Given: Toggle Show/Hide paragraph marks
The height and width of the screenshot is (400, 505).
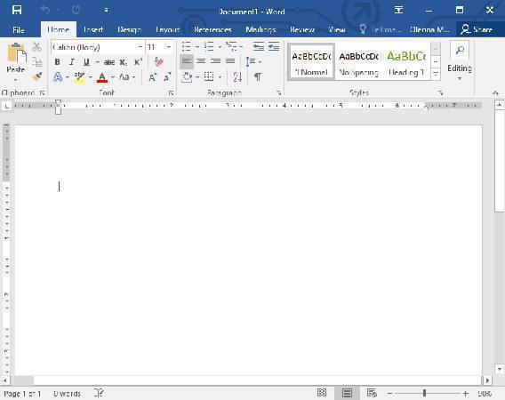Looking at the screenshot, I should 258,77.
